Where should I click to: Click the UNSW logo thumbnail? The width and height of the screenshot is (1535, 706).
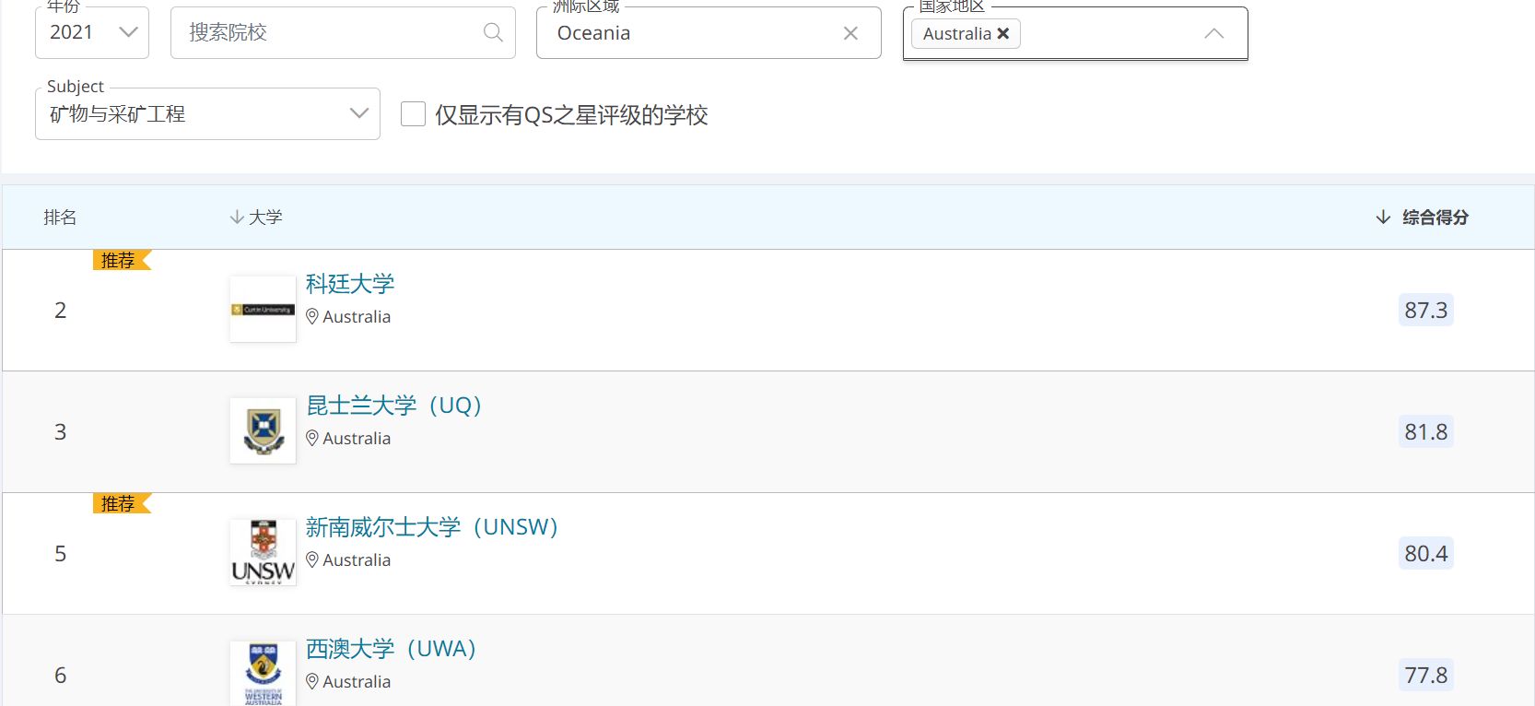263,552
